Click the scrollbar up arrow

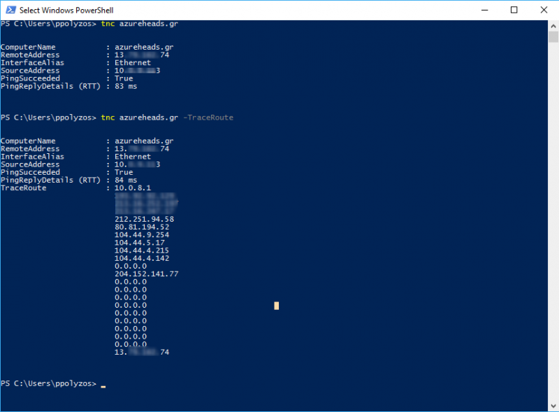coord(553,25)
